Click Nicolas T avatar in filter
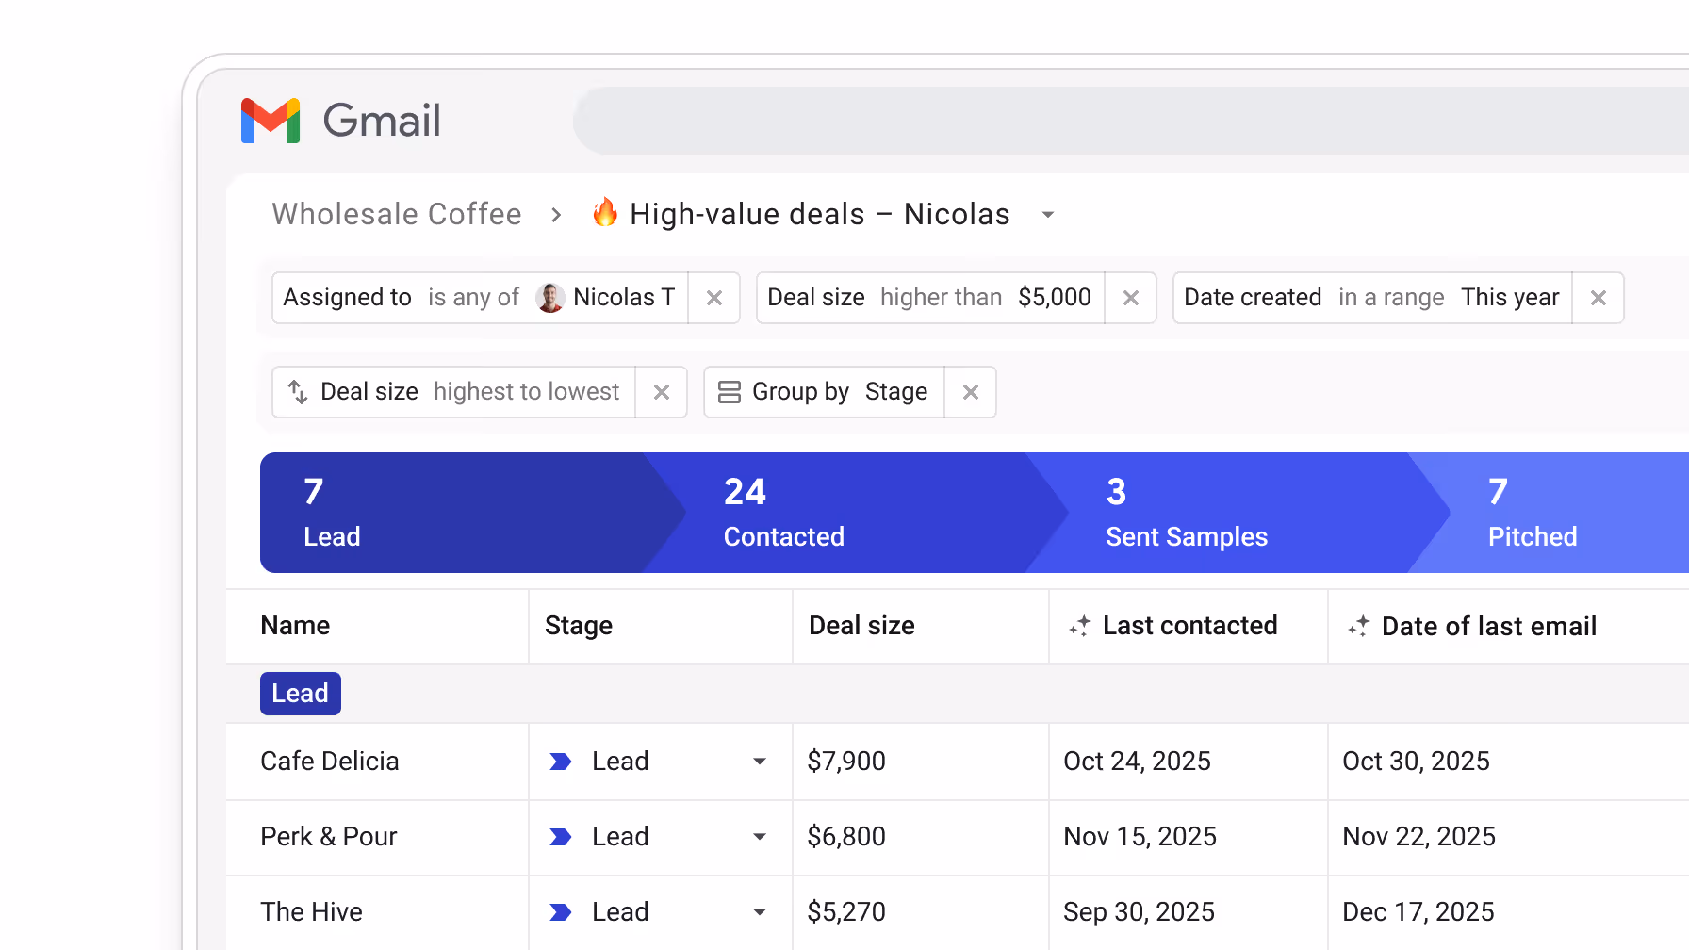Screen dimensions: 1689x950 pyautogui.click(x=550, y=298)
